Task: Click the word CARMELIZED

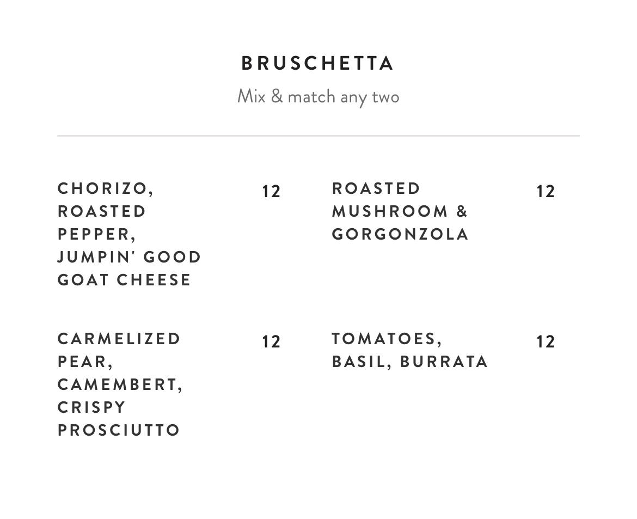Action: (x=119, y=339)
